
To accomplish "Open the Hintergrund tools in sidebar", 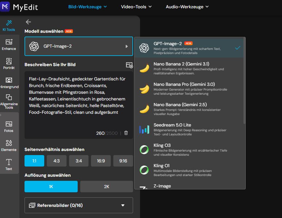I will 9,83.
